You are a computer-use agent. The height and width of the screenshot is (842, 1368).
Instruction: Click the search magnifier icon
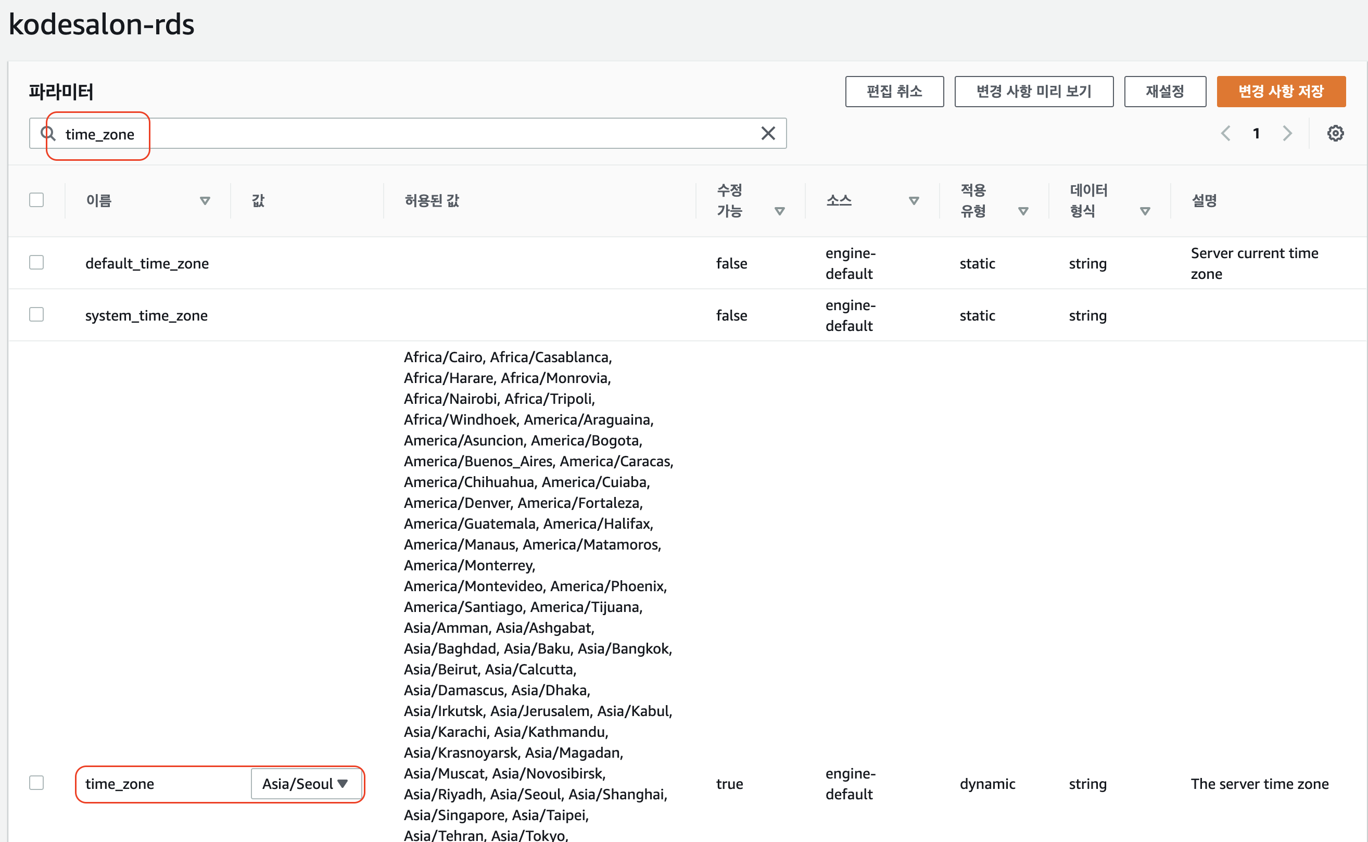(48, 133)
